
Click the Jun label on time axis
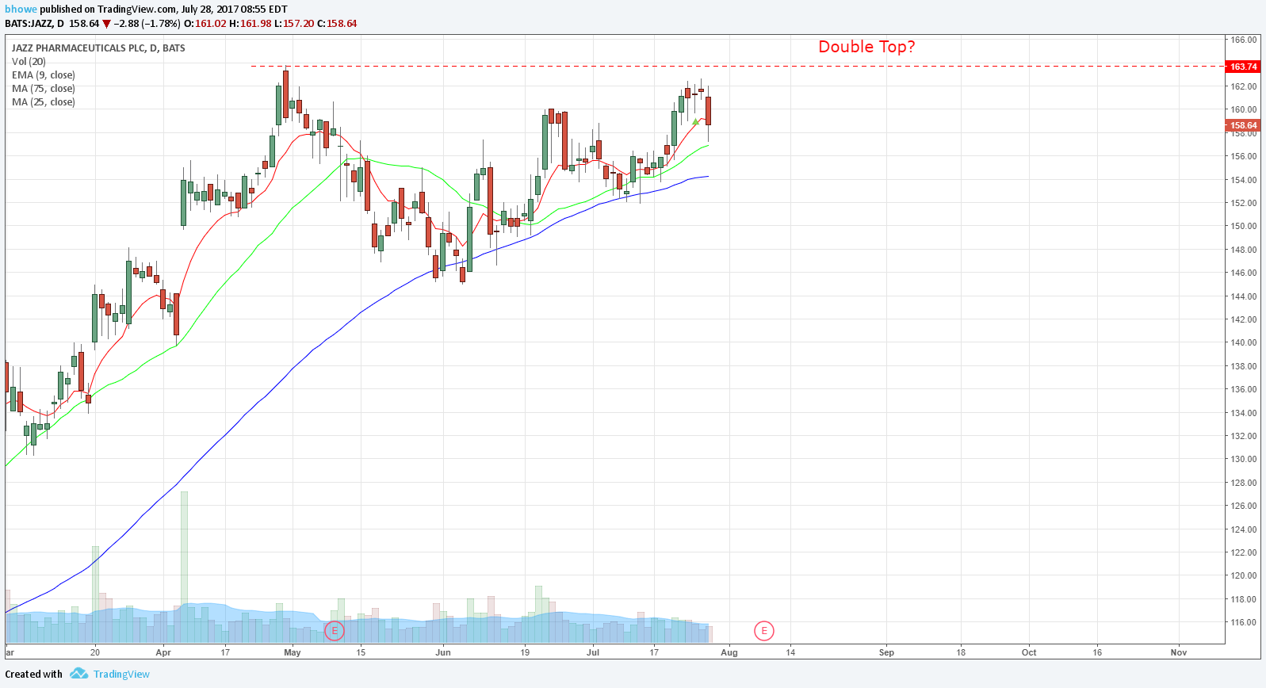click(443, 652)
